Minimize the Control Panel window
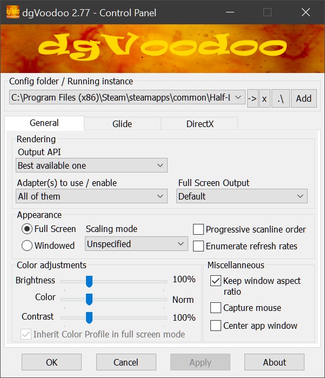 tap(230, 12)
